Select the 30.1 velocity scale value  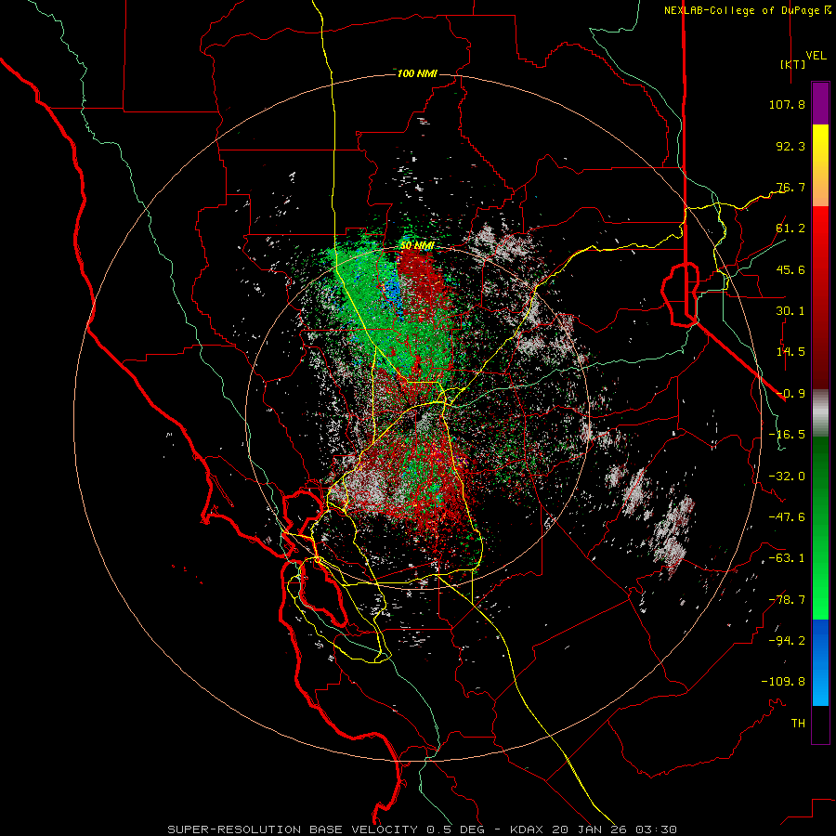point(790,311)
